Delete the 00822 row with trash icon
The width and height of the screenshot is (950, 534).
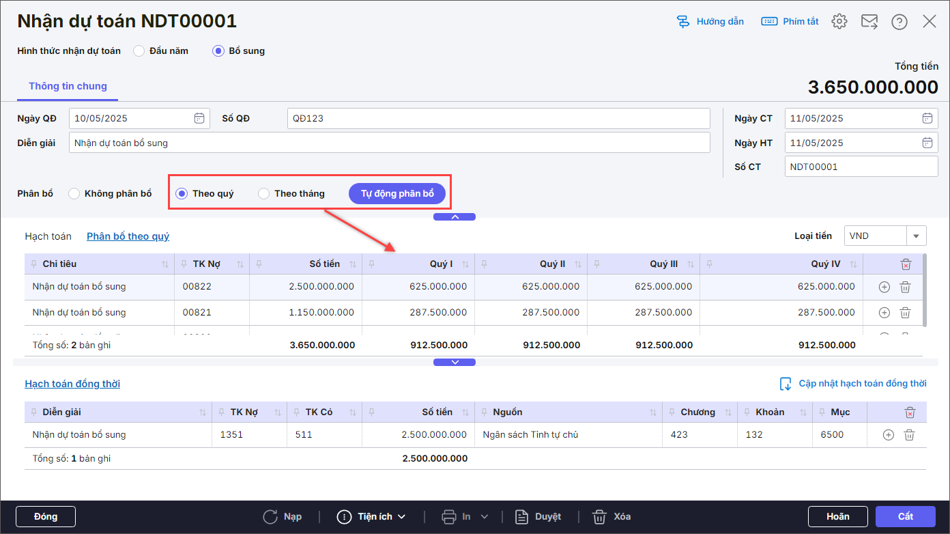click(905, 287)
